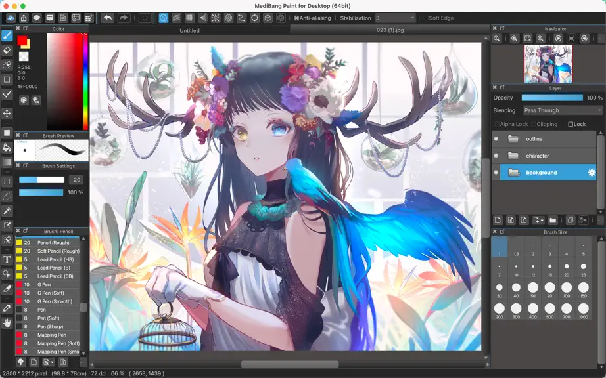Click the brush size slider in Brush Settings
The image size is (606, 378).
coord(42,180)
